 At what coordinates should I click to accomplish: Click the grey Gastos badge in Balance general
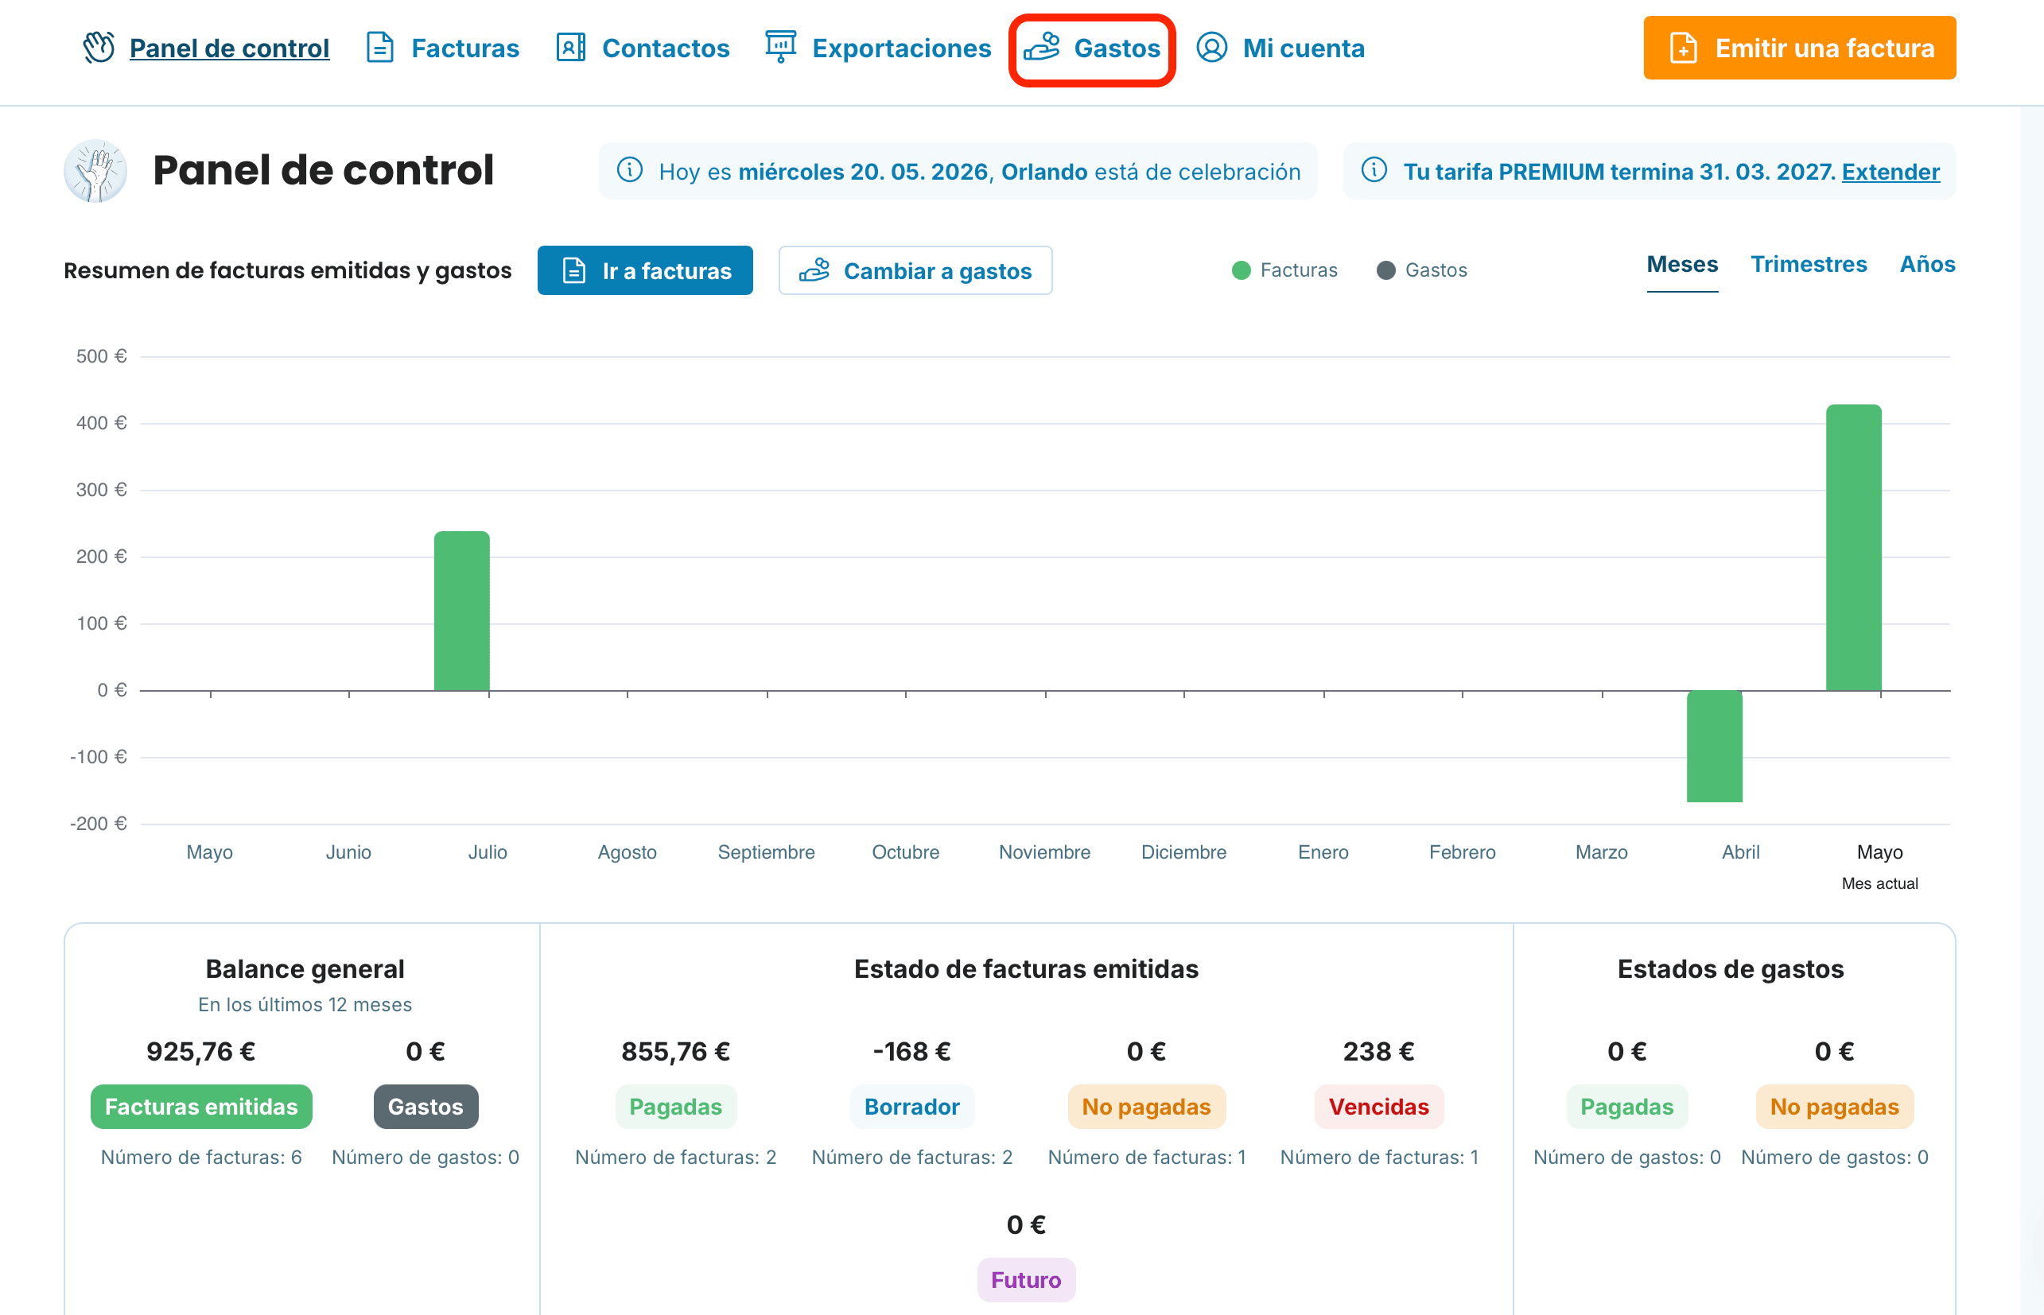[x=426, y=1106]
